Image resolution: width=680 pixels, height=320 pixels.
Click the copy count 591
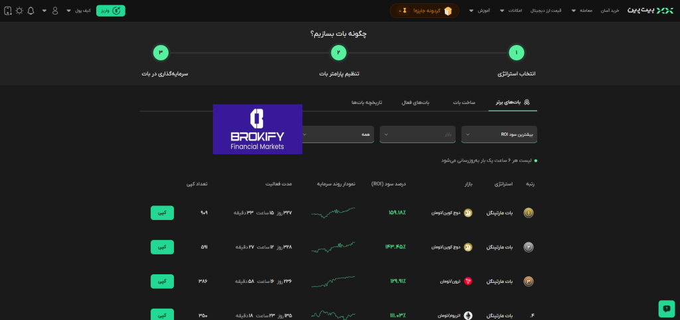point(203,247)
